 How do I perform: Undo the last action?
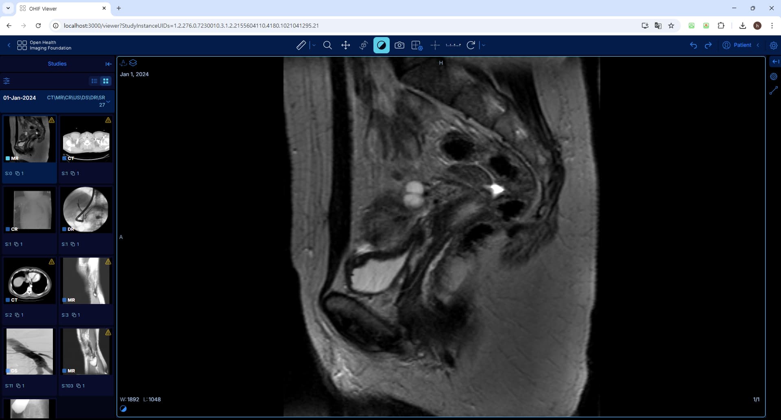pyautogui.click(x=693, y=45)
